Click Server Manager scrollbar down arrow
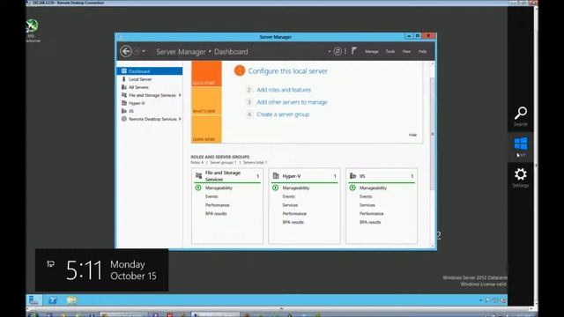 (x=433, y=246)
